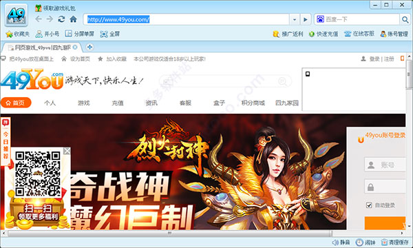Select the 充值 navigation menu item
This screenshot has width=413, height=248.
coord(118,103)
